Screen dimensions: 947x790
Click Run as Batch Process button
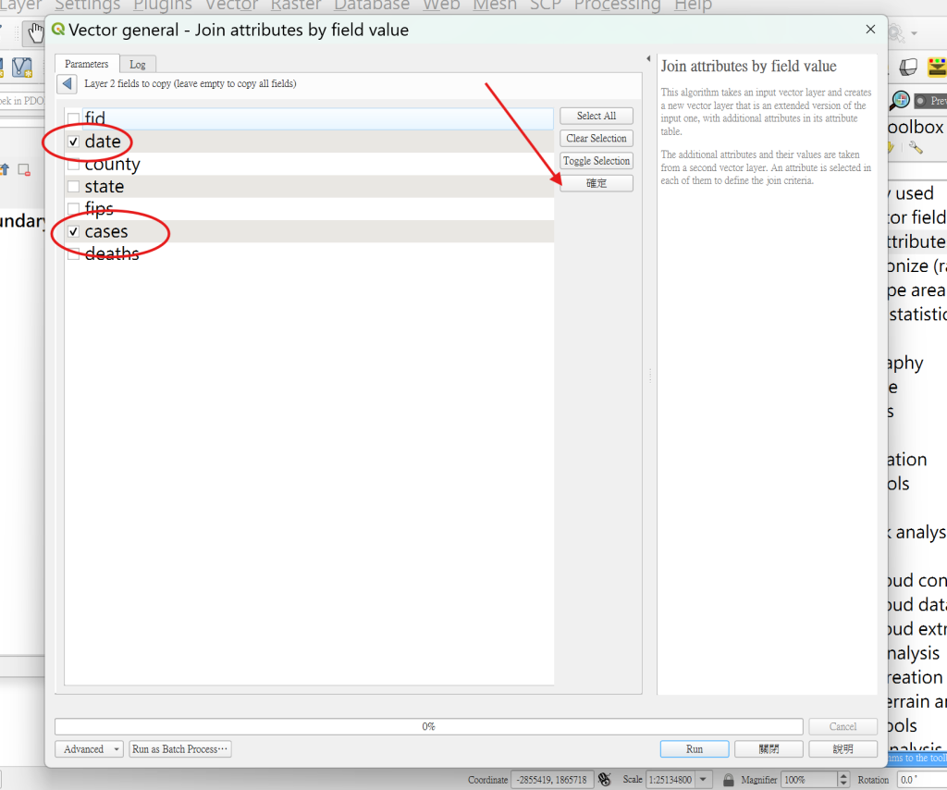pos(180,749)
